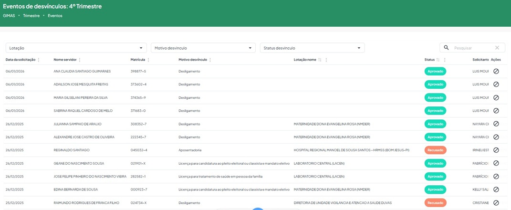The image size is (511, 210).
Task: Open Matrícula column options menu
Action: [148, 60]
